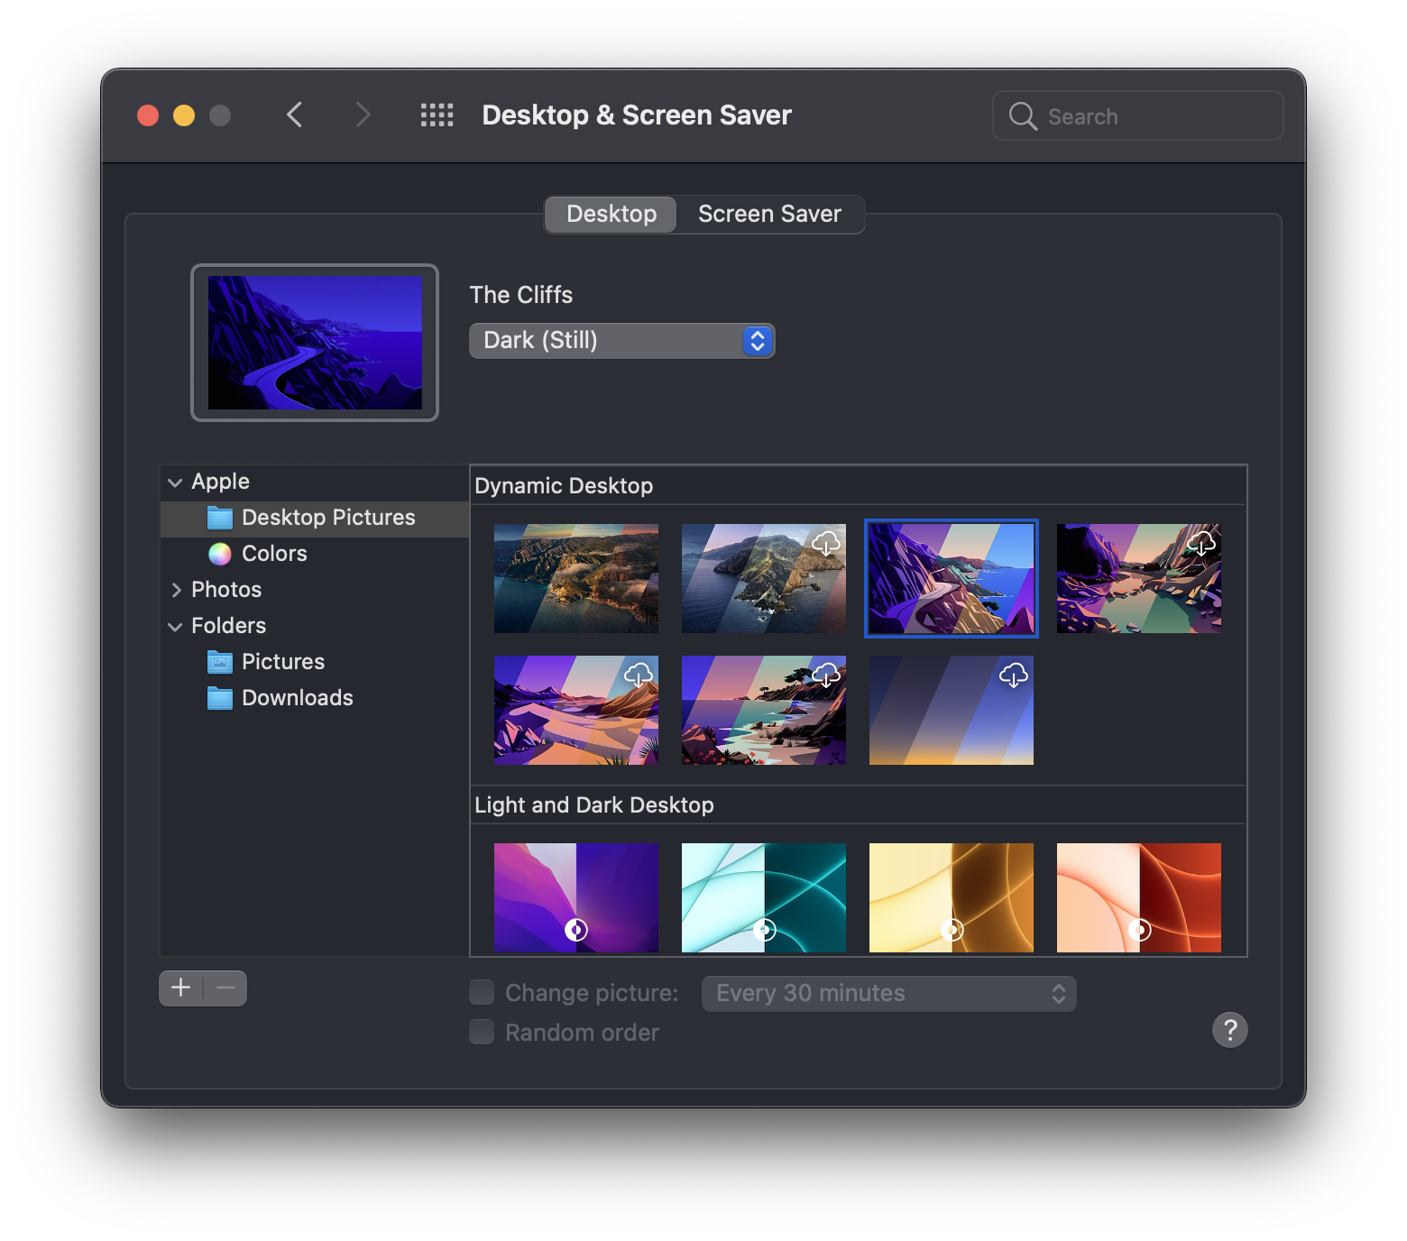Open the Dark (Still) appearance dropdown

pyautogui.click(x=622, y=341)
